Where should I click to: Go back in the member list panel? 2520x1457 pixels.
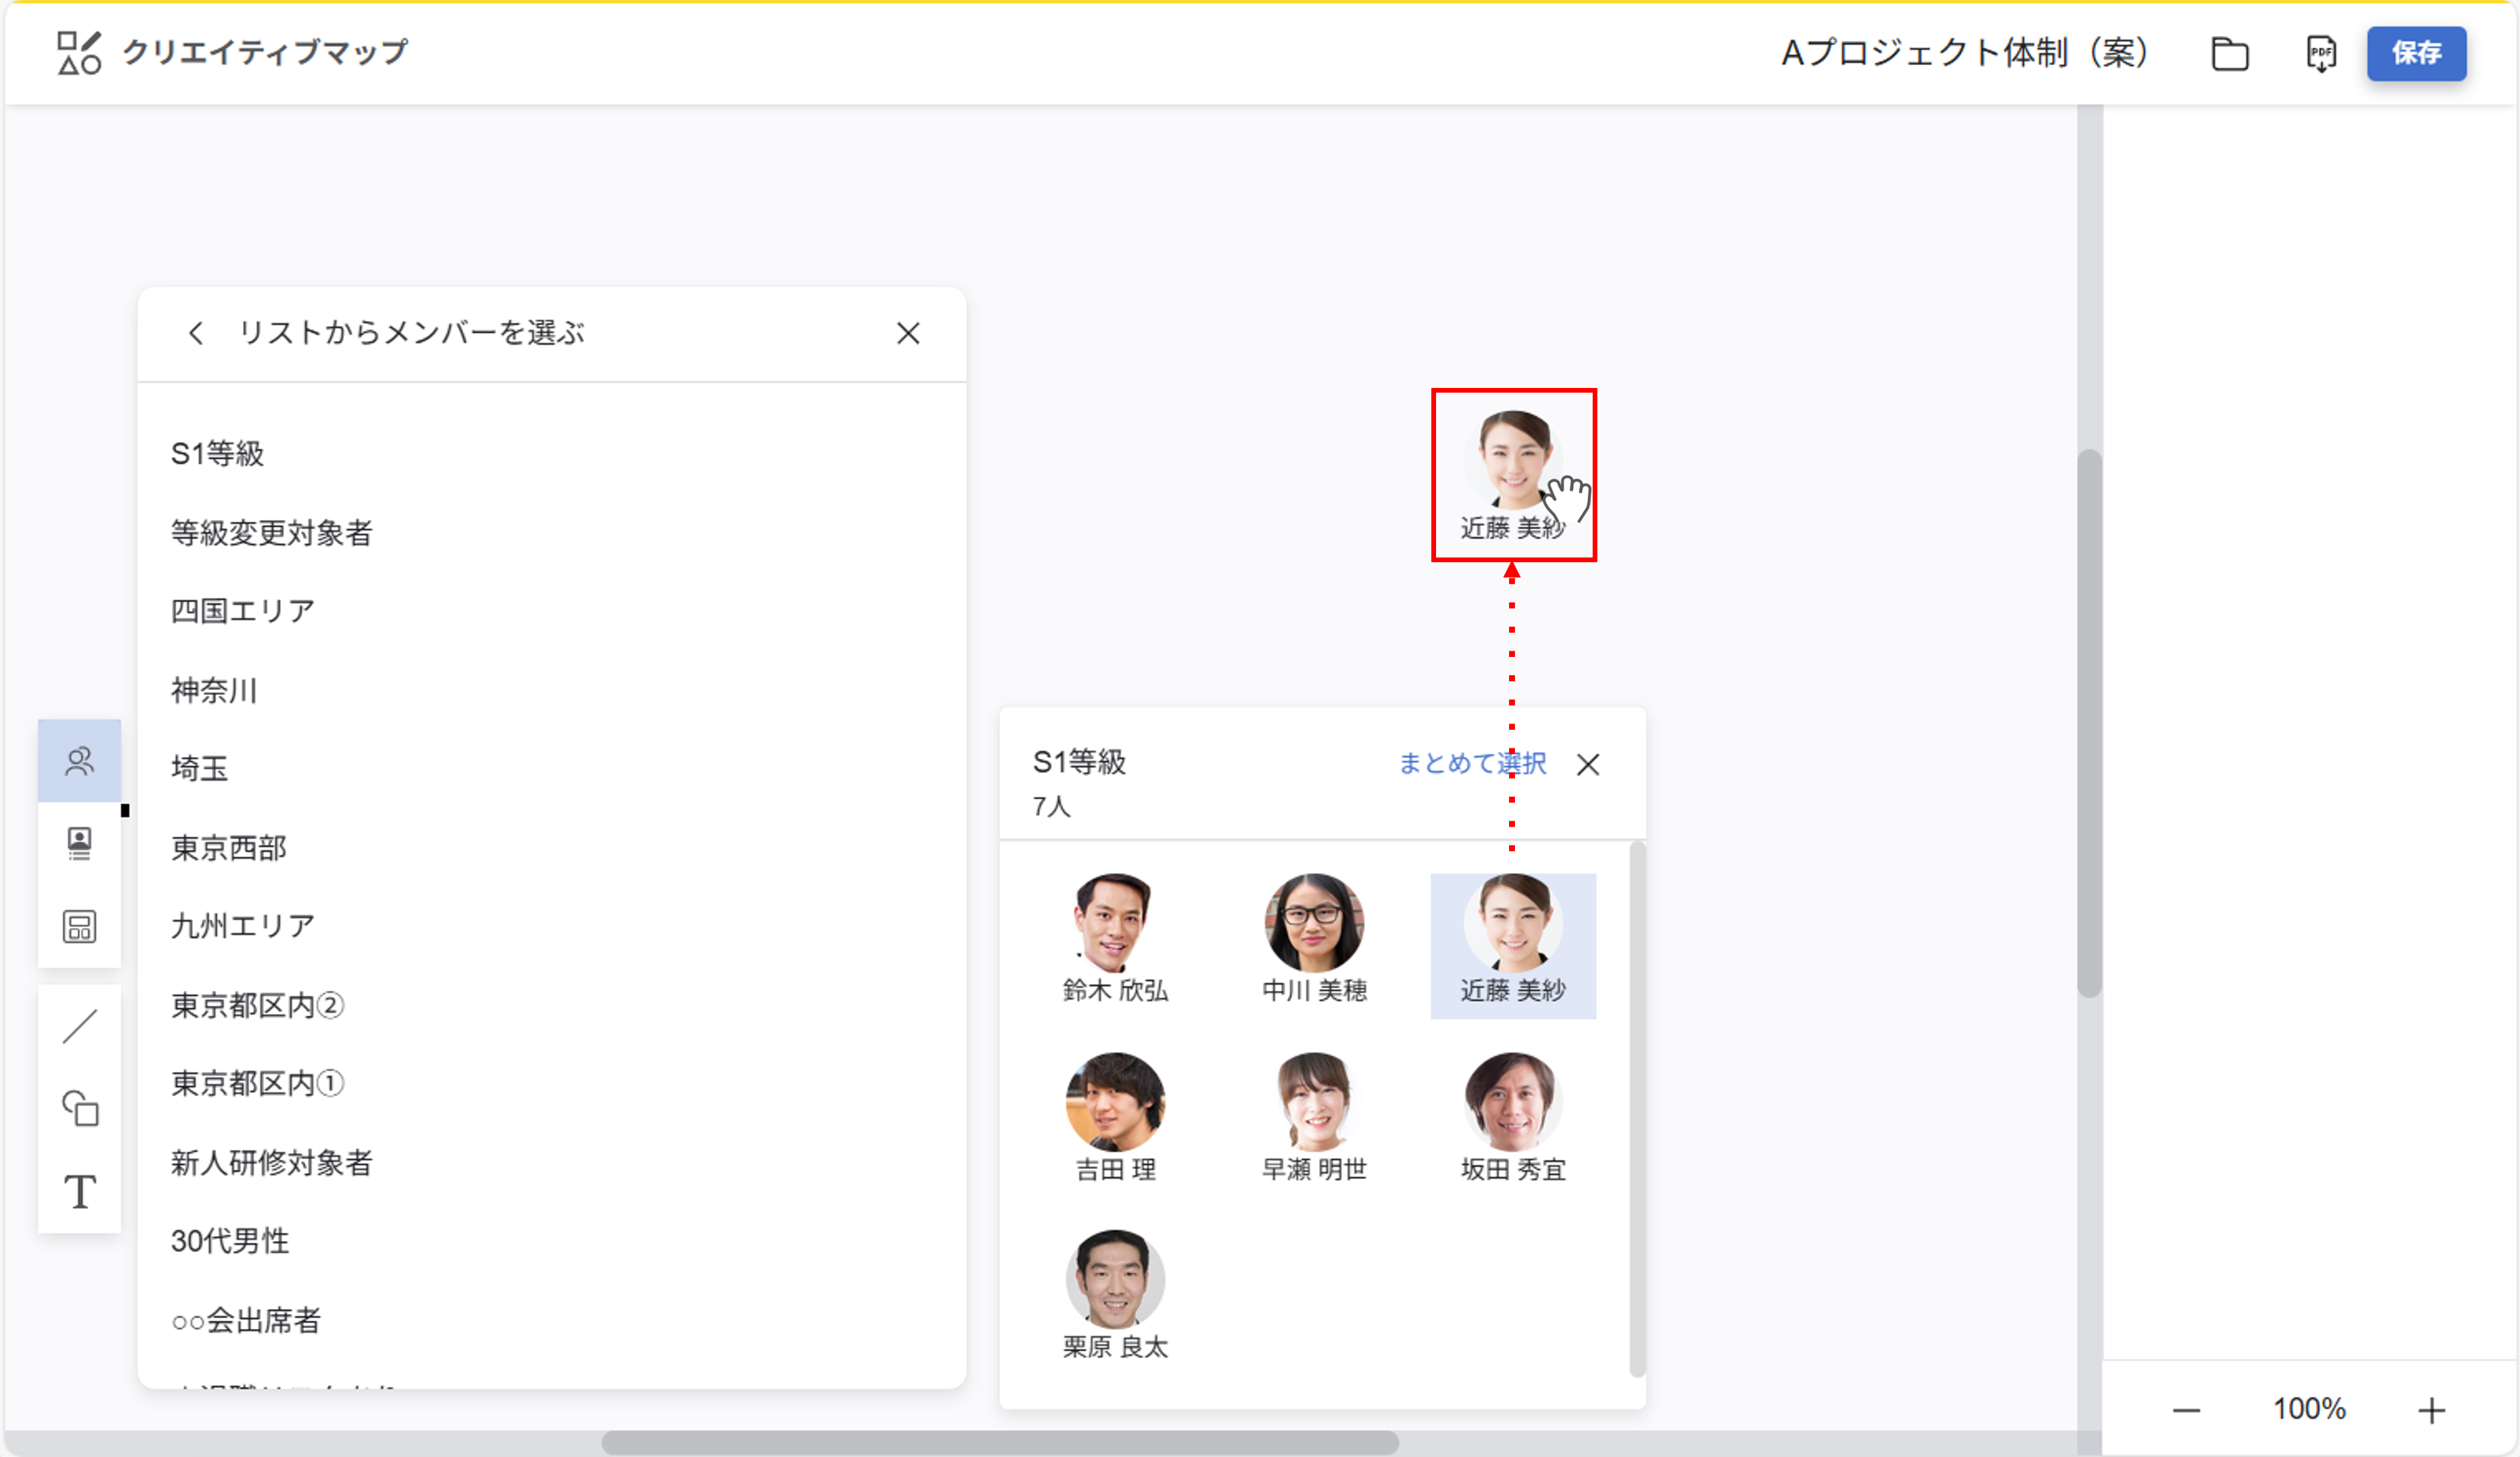[196, 333]
